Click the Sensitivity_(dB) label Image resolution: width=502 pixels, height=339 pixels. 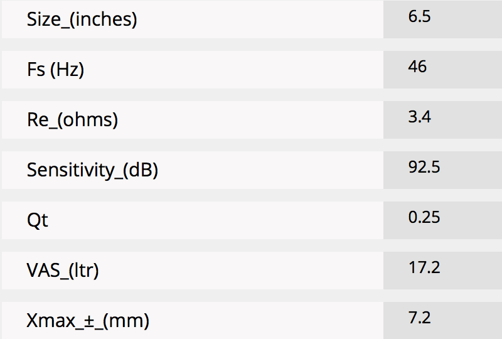tap(92, 170)
